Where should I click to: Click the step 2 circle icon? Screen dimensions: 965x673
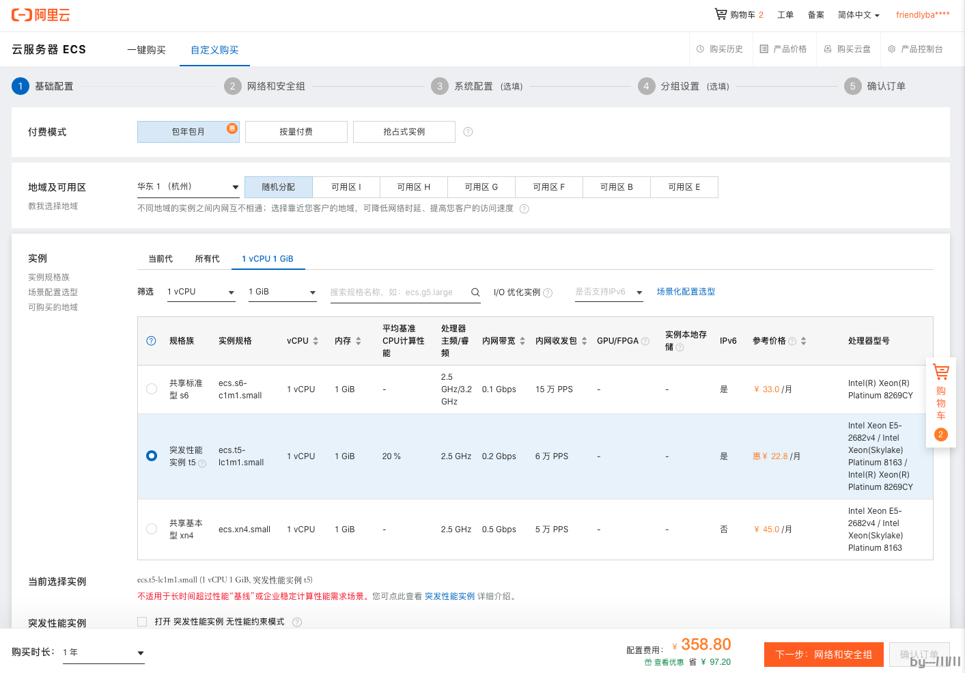point(233,86)
